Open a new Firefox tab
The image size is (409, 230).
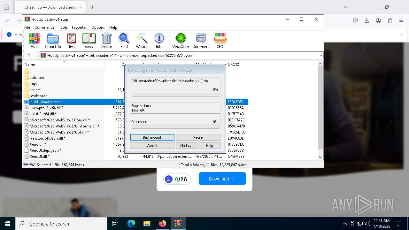(93, 7)
